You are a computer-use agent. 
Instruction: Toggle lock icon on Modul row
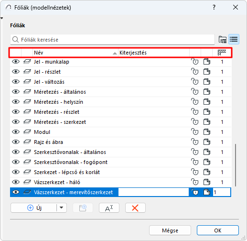click(195, 132)
